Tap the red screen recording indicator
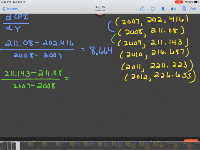This screenshot has width=200, height=150. [x=179, y=2]
